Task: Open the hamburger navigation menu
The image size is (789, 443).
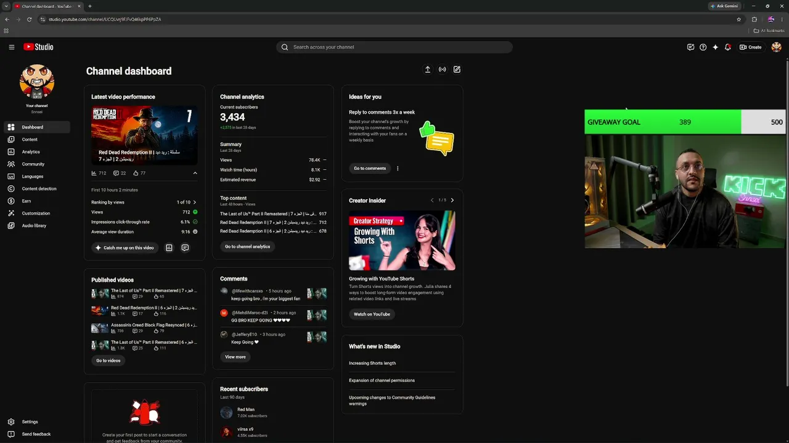Action: [x=11, y=47]
